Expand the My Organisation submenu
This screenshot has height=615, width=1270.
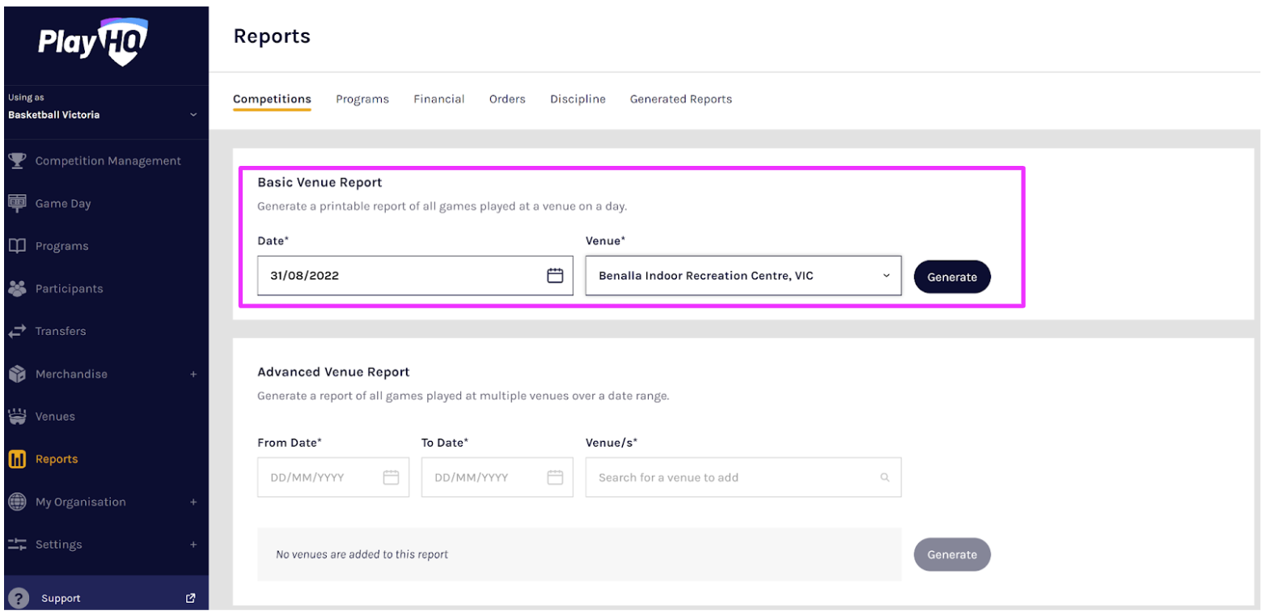point(193,502)
